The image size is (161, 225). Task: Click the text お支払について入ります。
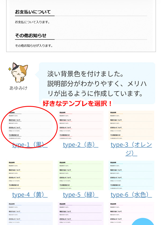(32, 22)
